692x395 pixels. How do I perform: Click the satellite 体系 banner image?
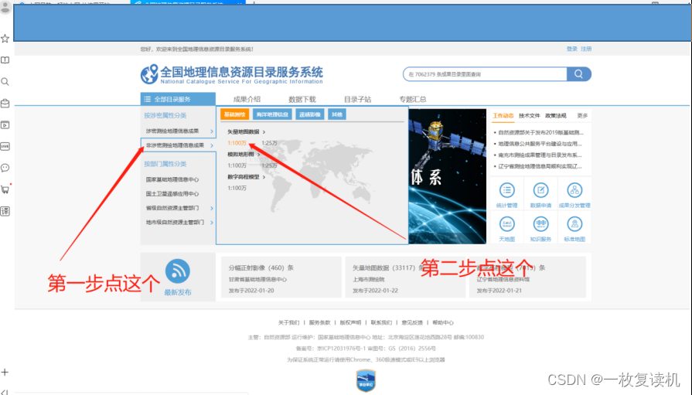click(x=448, y=176)
